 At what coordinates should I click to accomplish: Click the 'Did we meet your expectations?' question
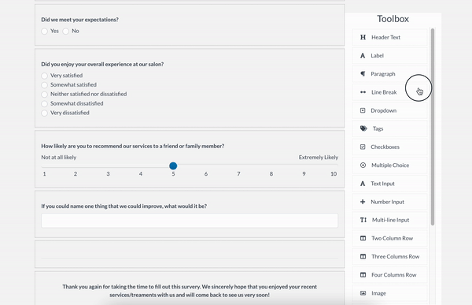click(79, 20)
